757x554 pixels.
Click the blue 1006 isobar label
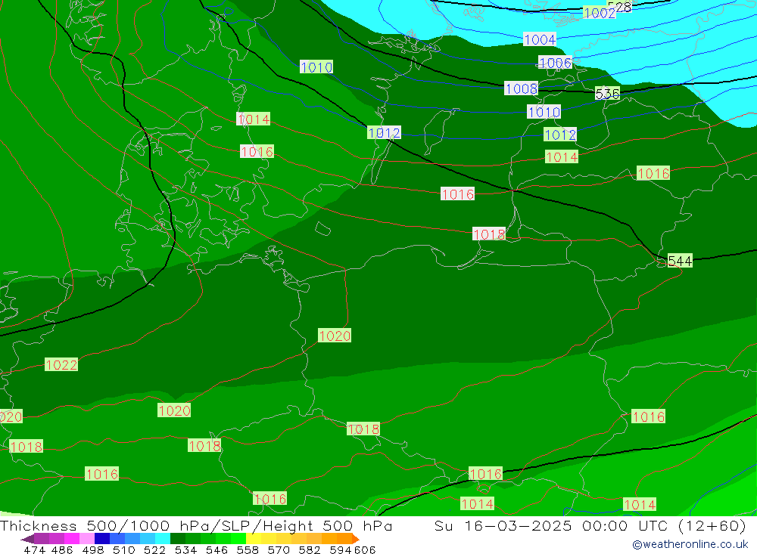coord(555,63)
